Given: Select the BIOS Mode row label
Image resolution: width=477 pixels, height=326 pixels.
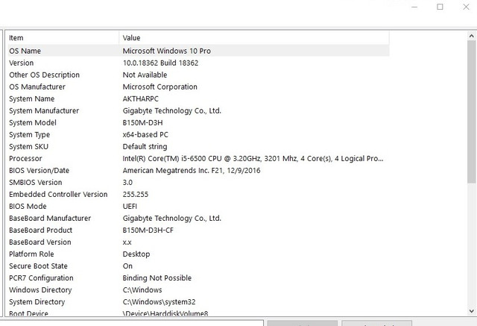Looking at the screenshot, I should point(28,207).
